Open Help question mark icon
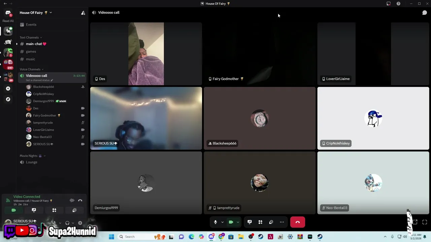This screenshot has height=242, width=431. tap(398, 4)
